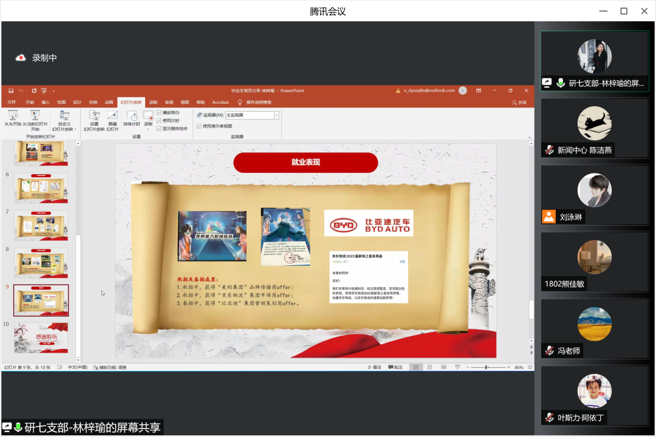Click 隐藏幻灯片 button
This screenshot has height=437, width=656.
pos(112,120)
